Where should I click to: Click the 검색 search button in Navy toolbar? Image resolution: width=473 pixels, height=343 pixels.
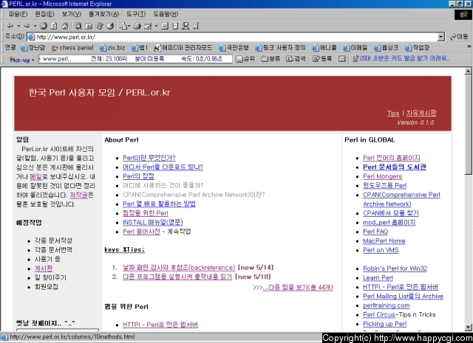(x=296, y=59)
